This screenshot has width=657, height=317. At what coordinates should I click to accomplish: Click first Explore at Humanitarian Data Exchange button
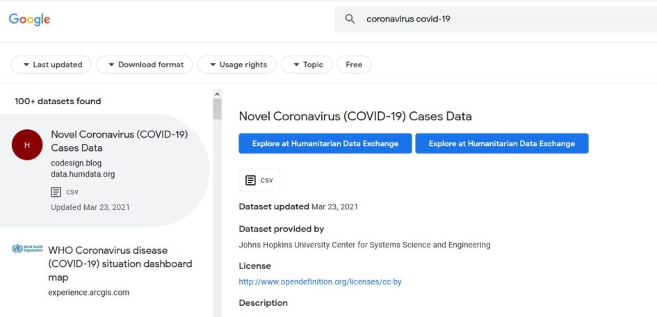tap(325, 144)
